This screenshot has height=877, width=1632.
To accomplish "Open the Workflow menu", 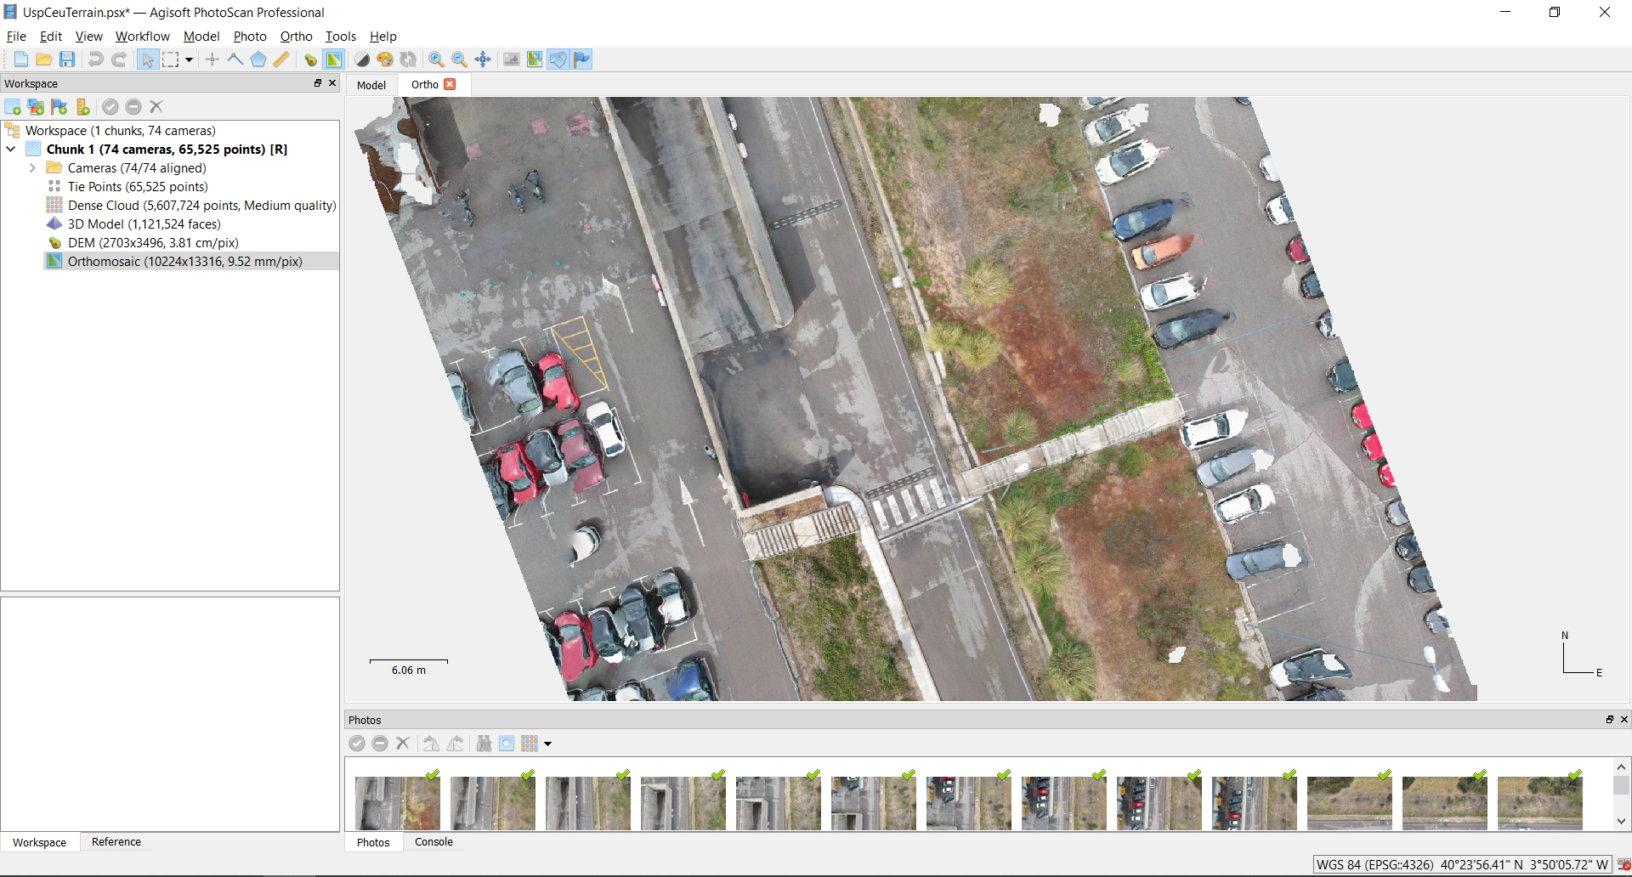I will click(142, 37).
